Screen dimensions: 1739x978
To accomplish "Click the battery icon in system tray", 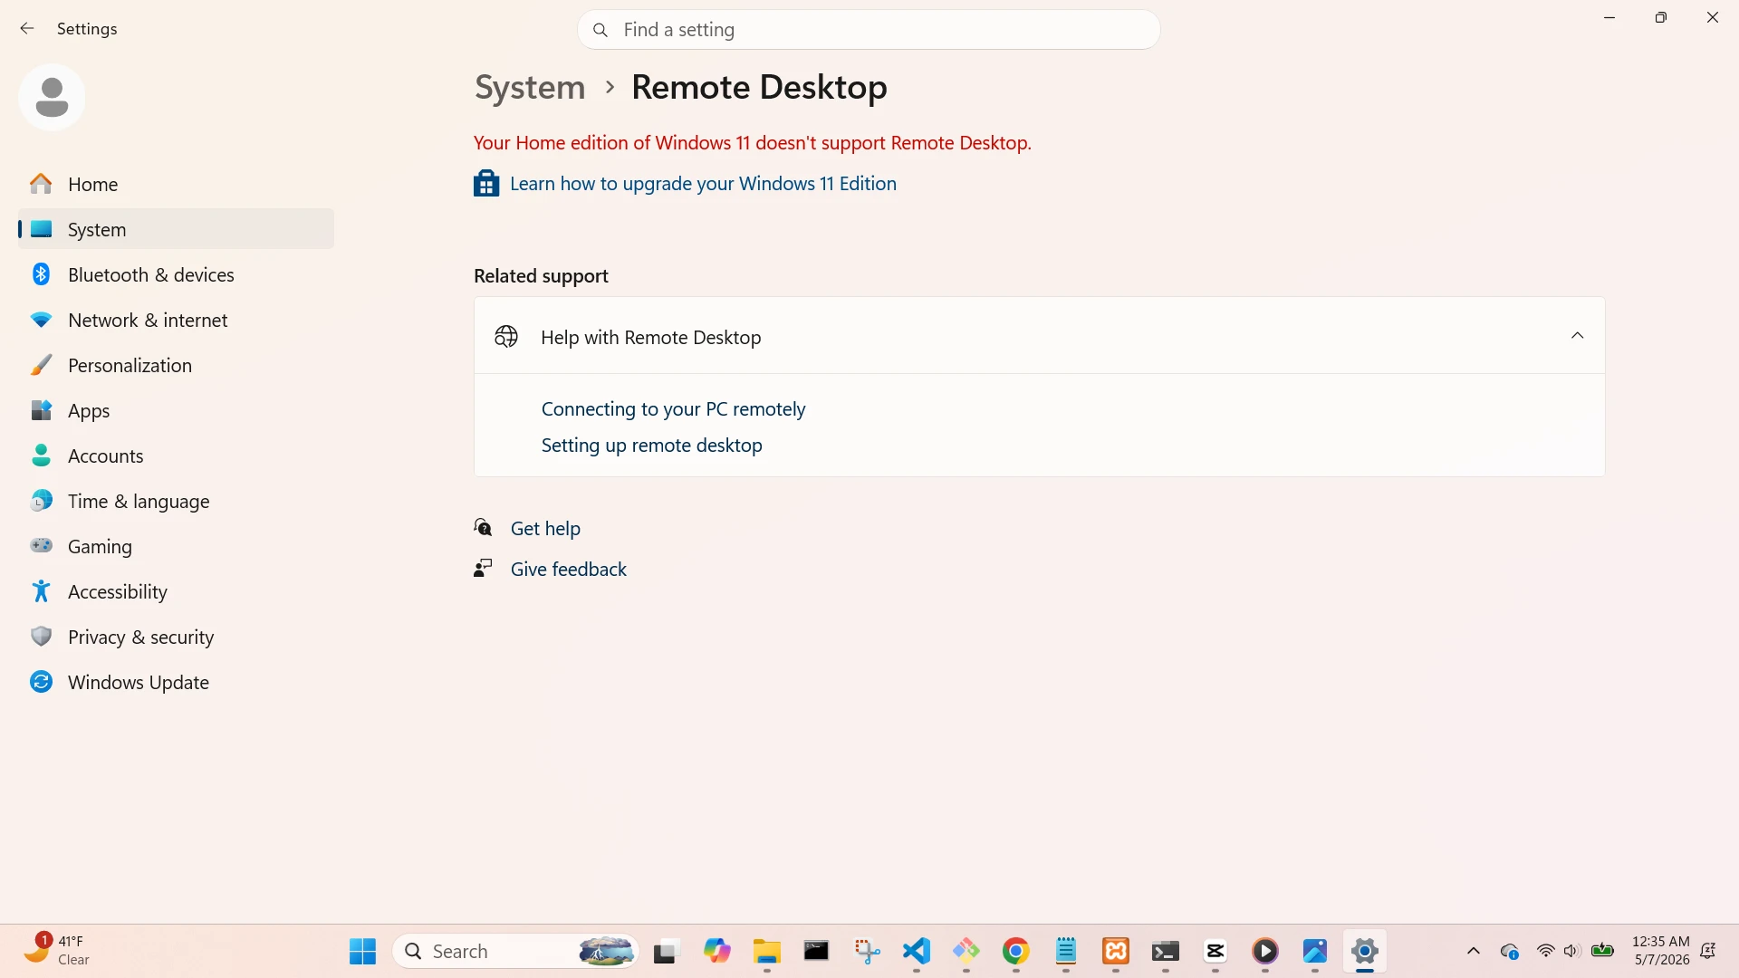I will [1602, 951].
